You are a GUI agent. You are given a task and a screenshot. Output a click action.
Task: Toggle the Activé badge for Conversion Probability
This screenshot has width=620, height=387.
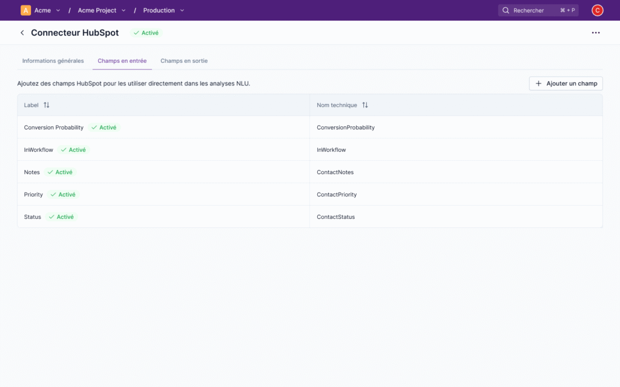[104, 127]
